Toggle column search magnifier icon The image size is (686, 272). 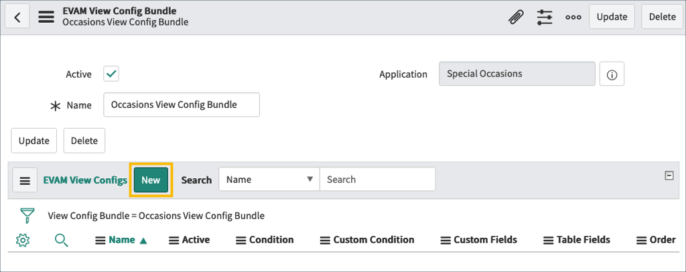coord(61,240)
